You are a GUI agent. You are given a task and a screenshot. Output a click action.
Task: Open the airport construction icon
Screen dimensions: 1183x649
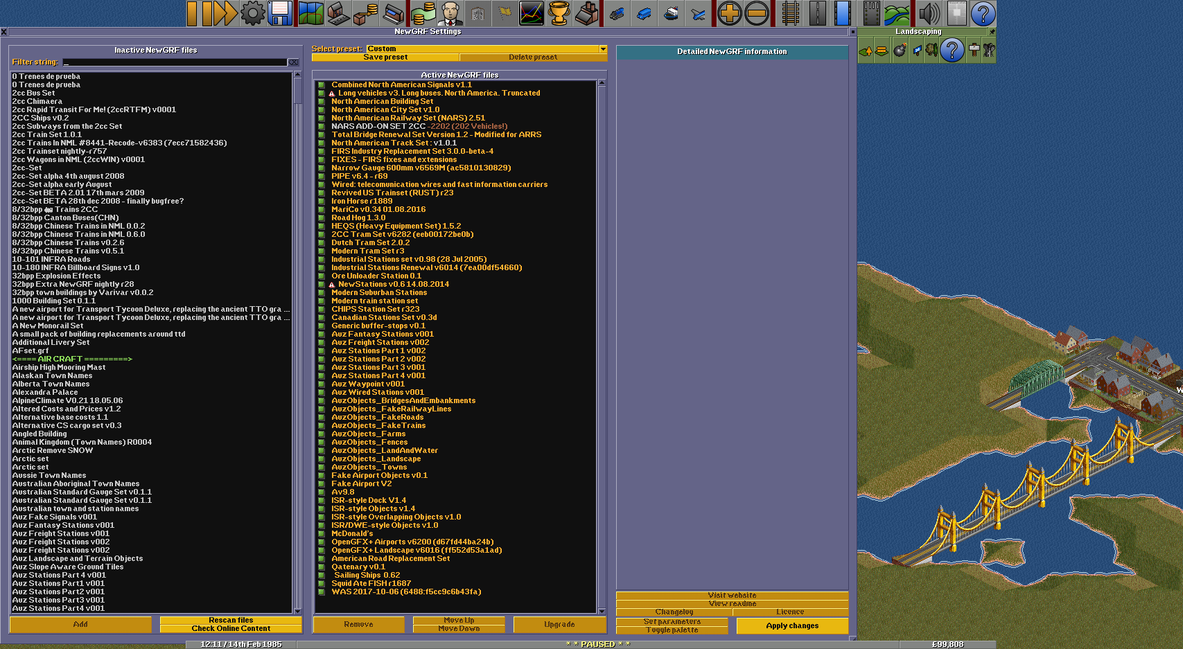[x=870, y=13]
